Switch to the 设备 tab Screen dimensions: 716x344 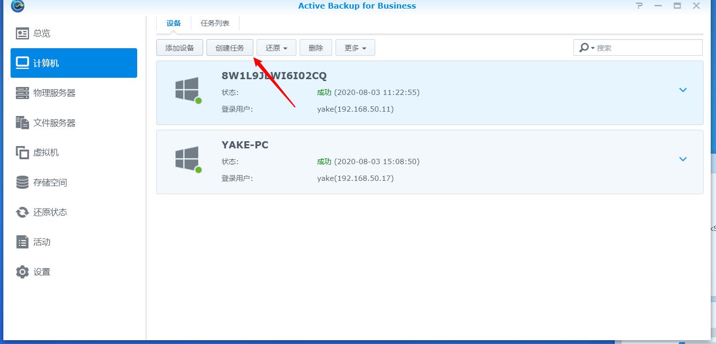click(174, 23)
